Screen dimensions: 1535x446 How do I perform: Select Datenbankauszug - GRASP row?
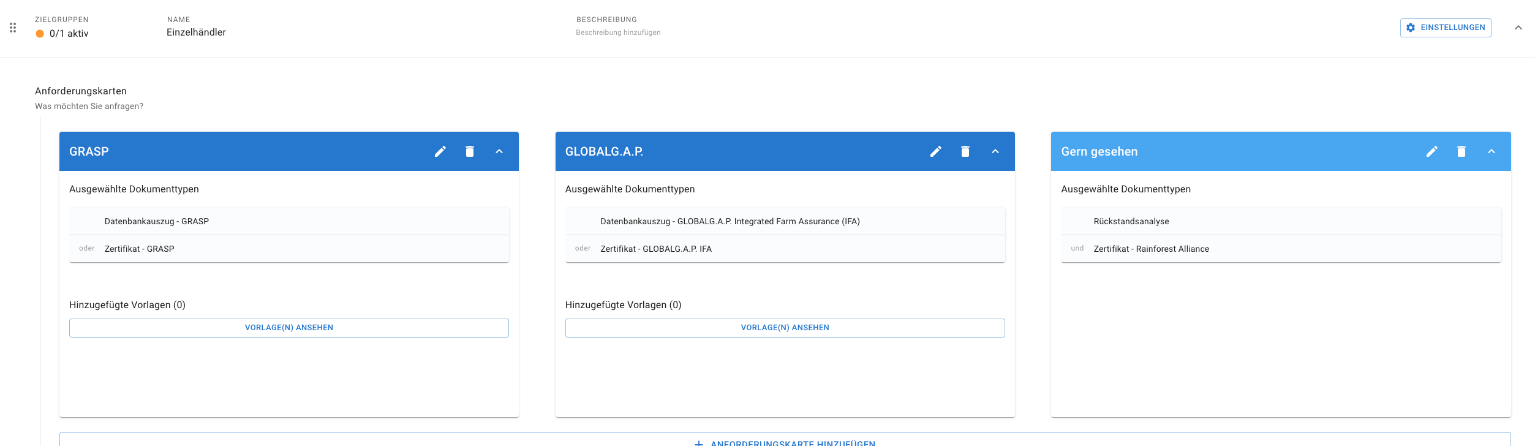289,221
